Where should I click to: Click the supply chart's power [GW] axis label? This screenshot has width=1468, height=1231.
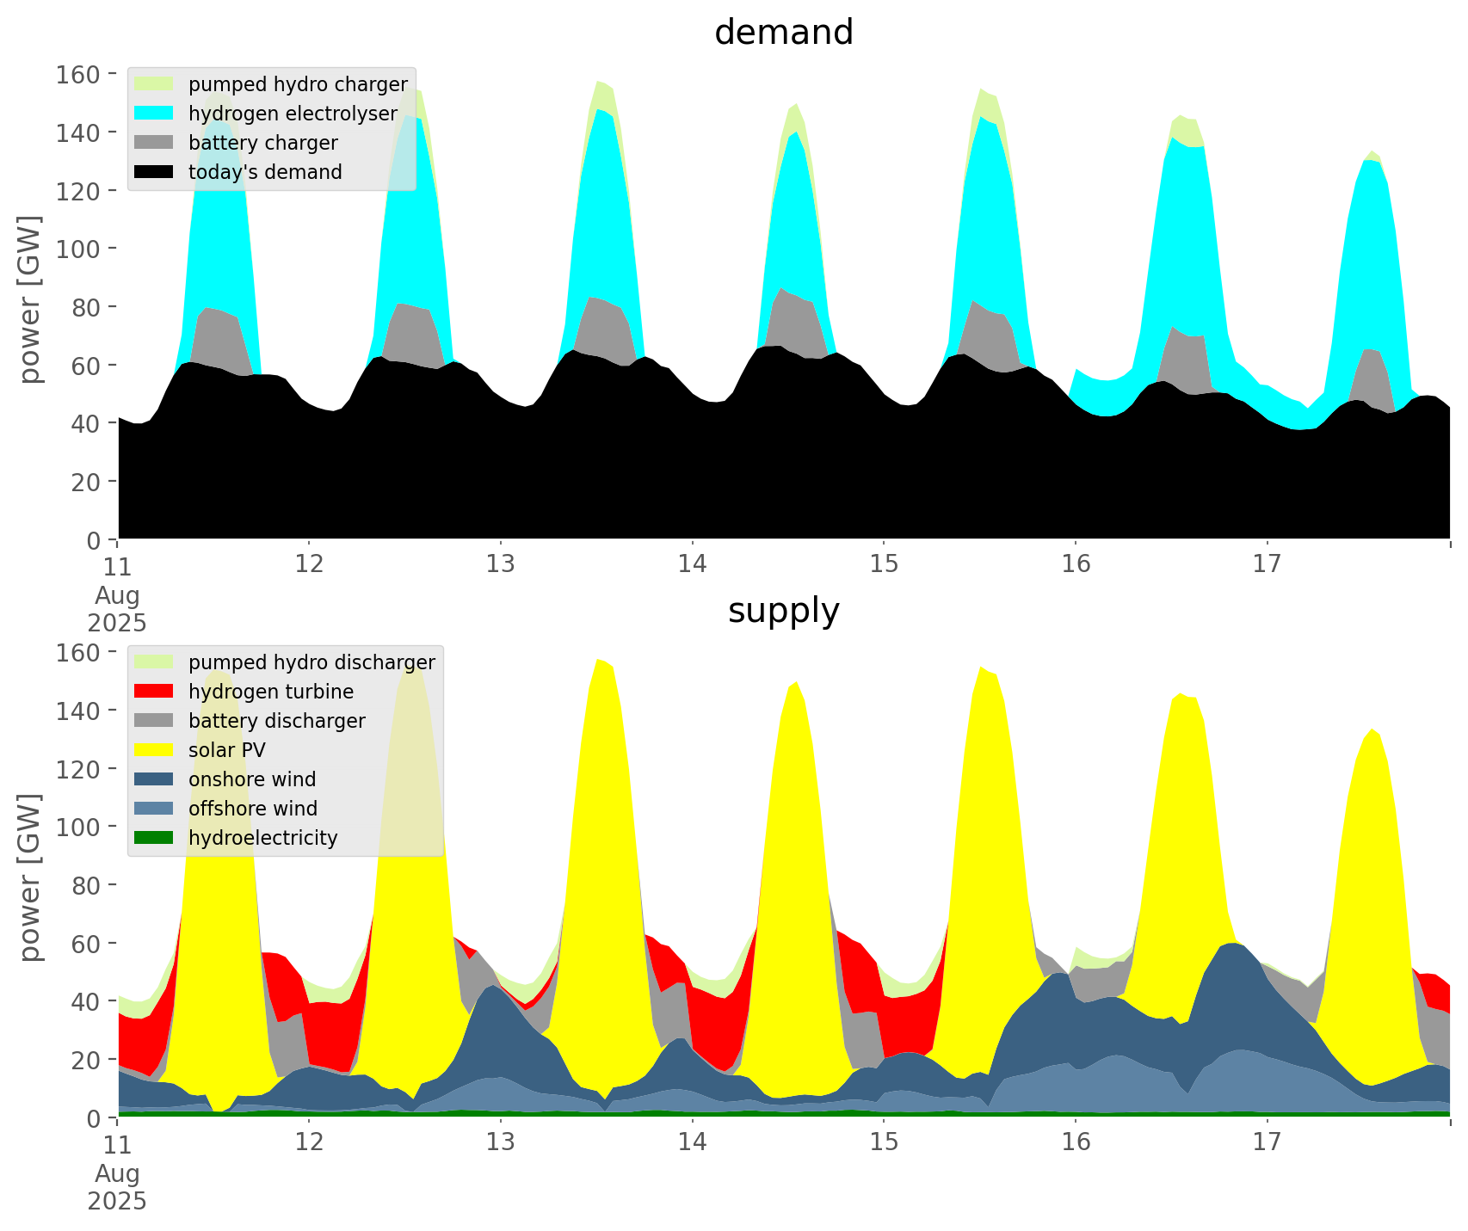click(x=29, y=877)
